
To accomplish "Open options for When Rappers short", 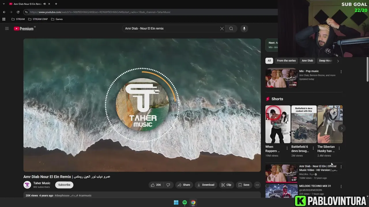I will click(287, 148).
